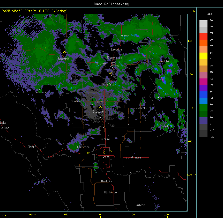The width and height of the screenshot is (223, 218).
Task: Click the Innisfail city label
Action: pyautogui.click(x=107, y=84)
